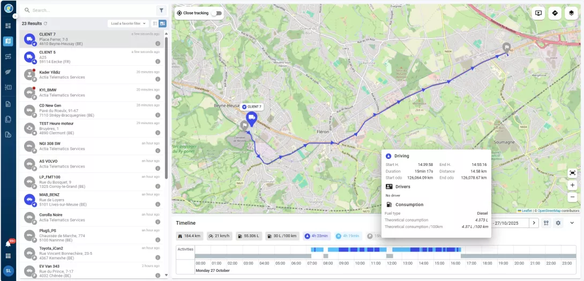Open the routes icon in the sidebar

coord(8,57)
